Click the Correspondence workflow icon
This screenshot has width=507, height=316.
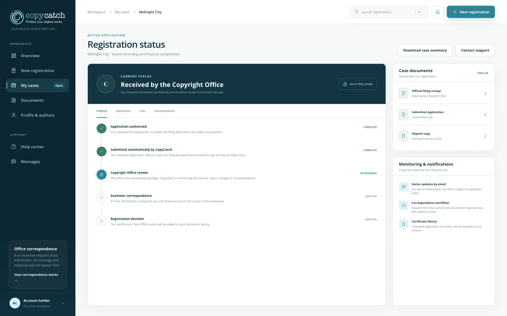tap(404, 205)
